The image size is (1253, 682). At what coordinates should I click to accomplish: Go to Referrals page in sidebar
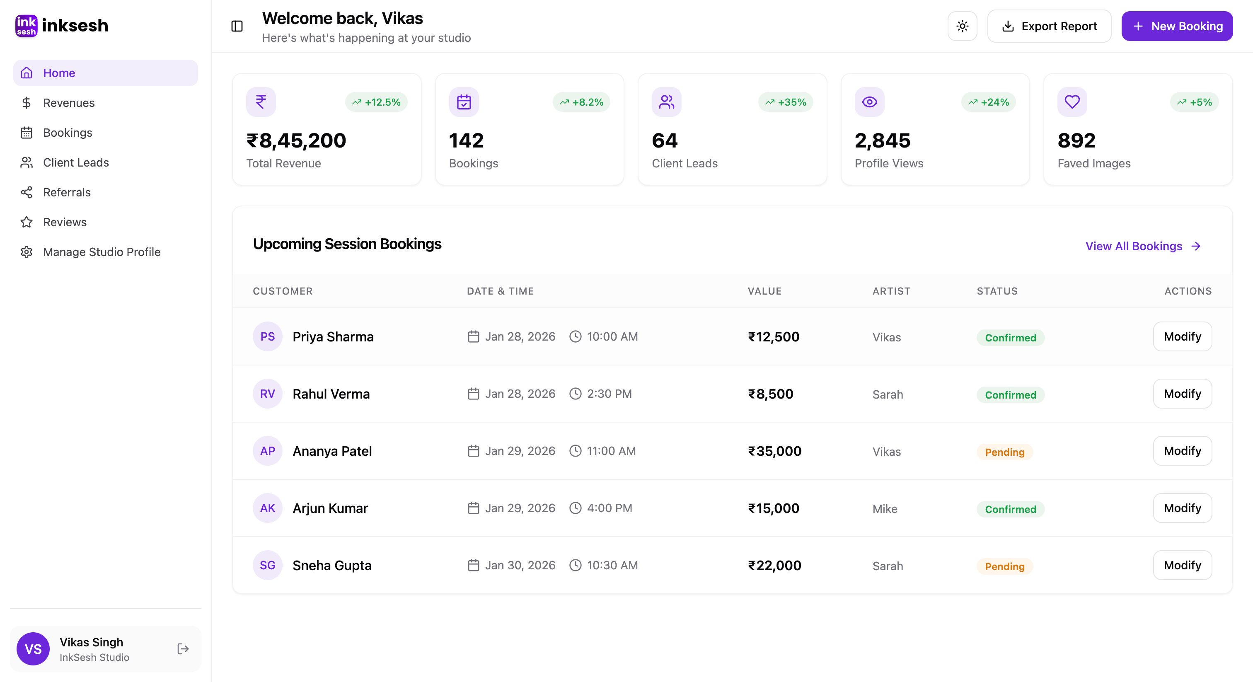(x=67, y=192)
